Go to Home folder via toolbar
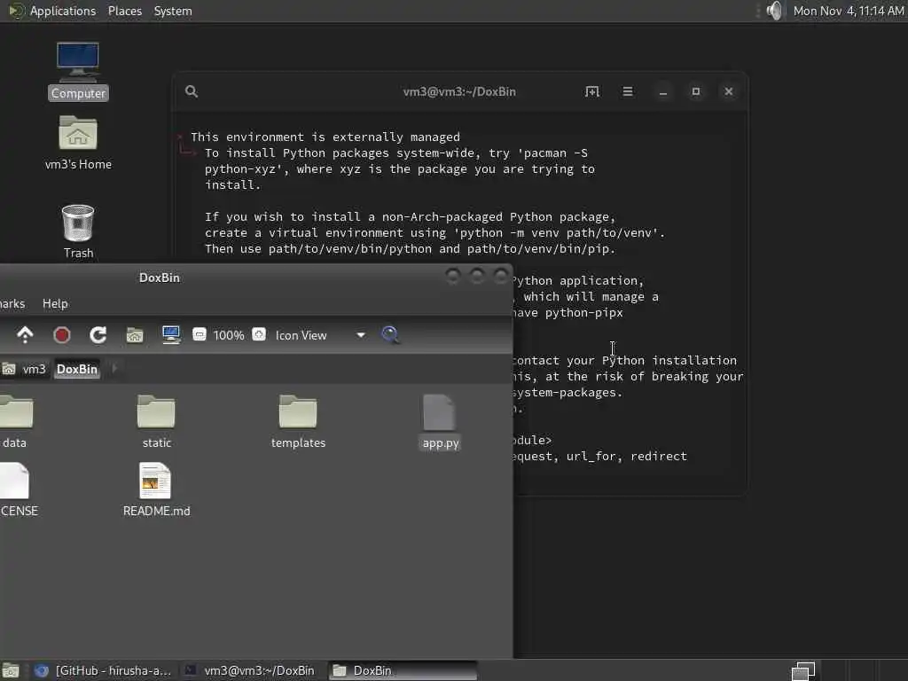Screen dimensions: 908x681 (x=135, y=334)
